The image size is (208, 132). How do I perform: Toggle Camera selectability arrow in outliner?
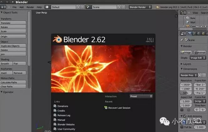(x=202, y=26)
